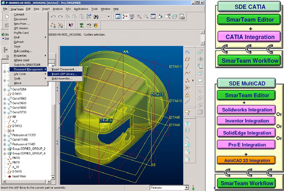Click the Zoom In magnifier icon
Screen dimensions: 284x191
tap(139, 17)
